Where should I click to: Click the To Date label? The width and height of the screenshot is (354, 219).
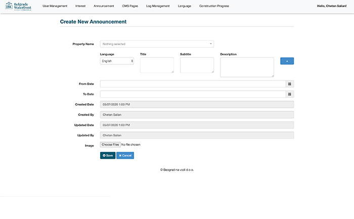pos(88,94)
